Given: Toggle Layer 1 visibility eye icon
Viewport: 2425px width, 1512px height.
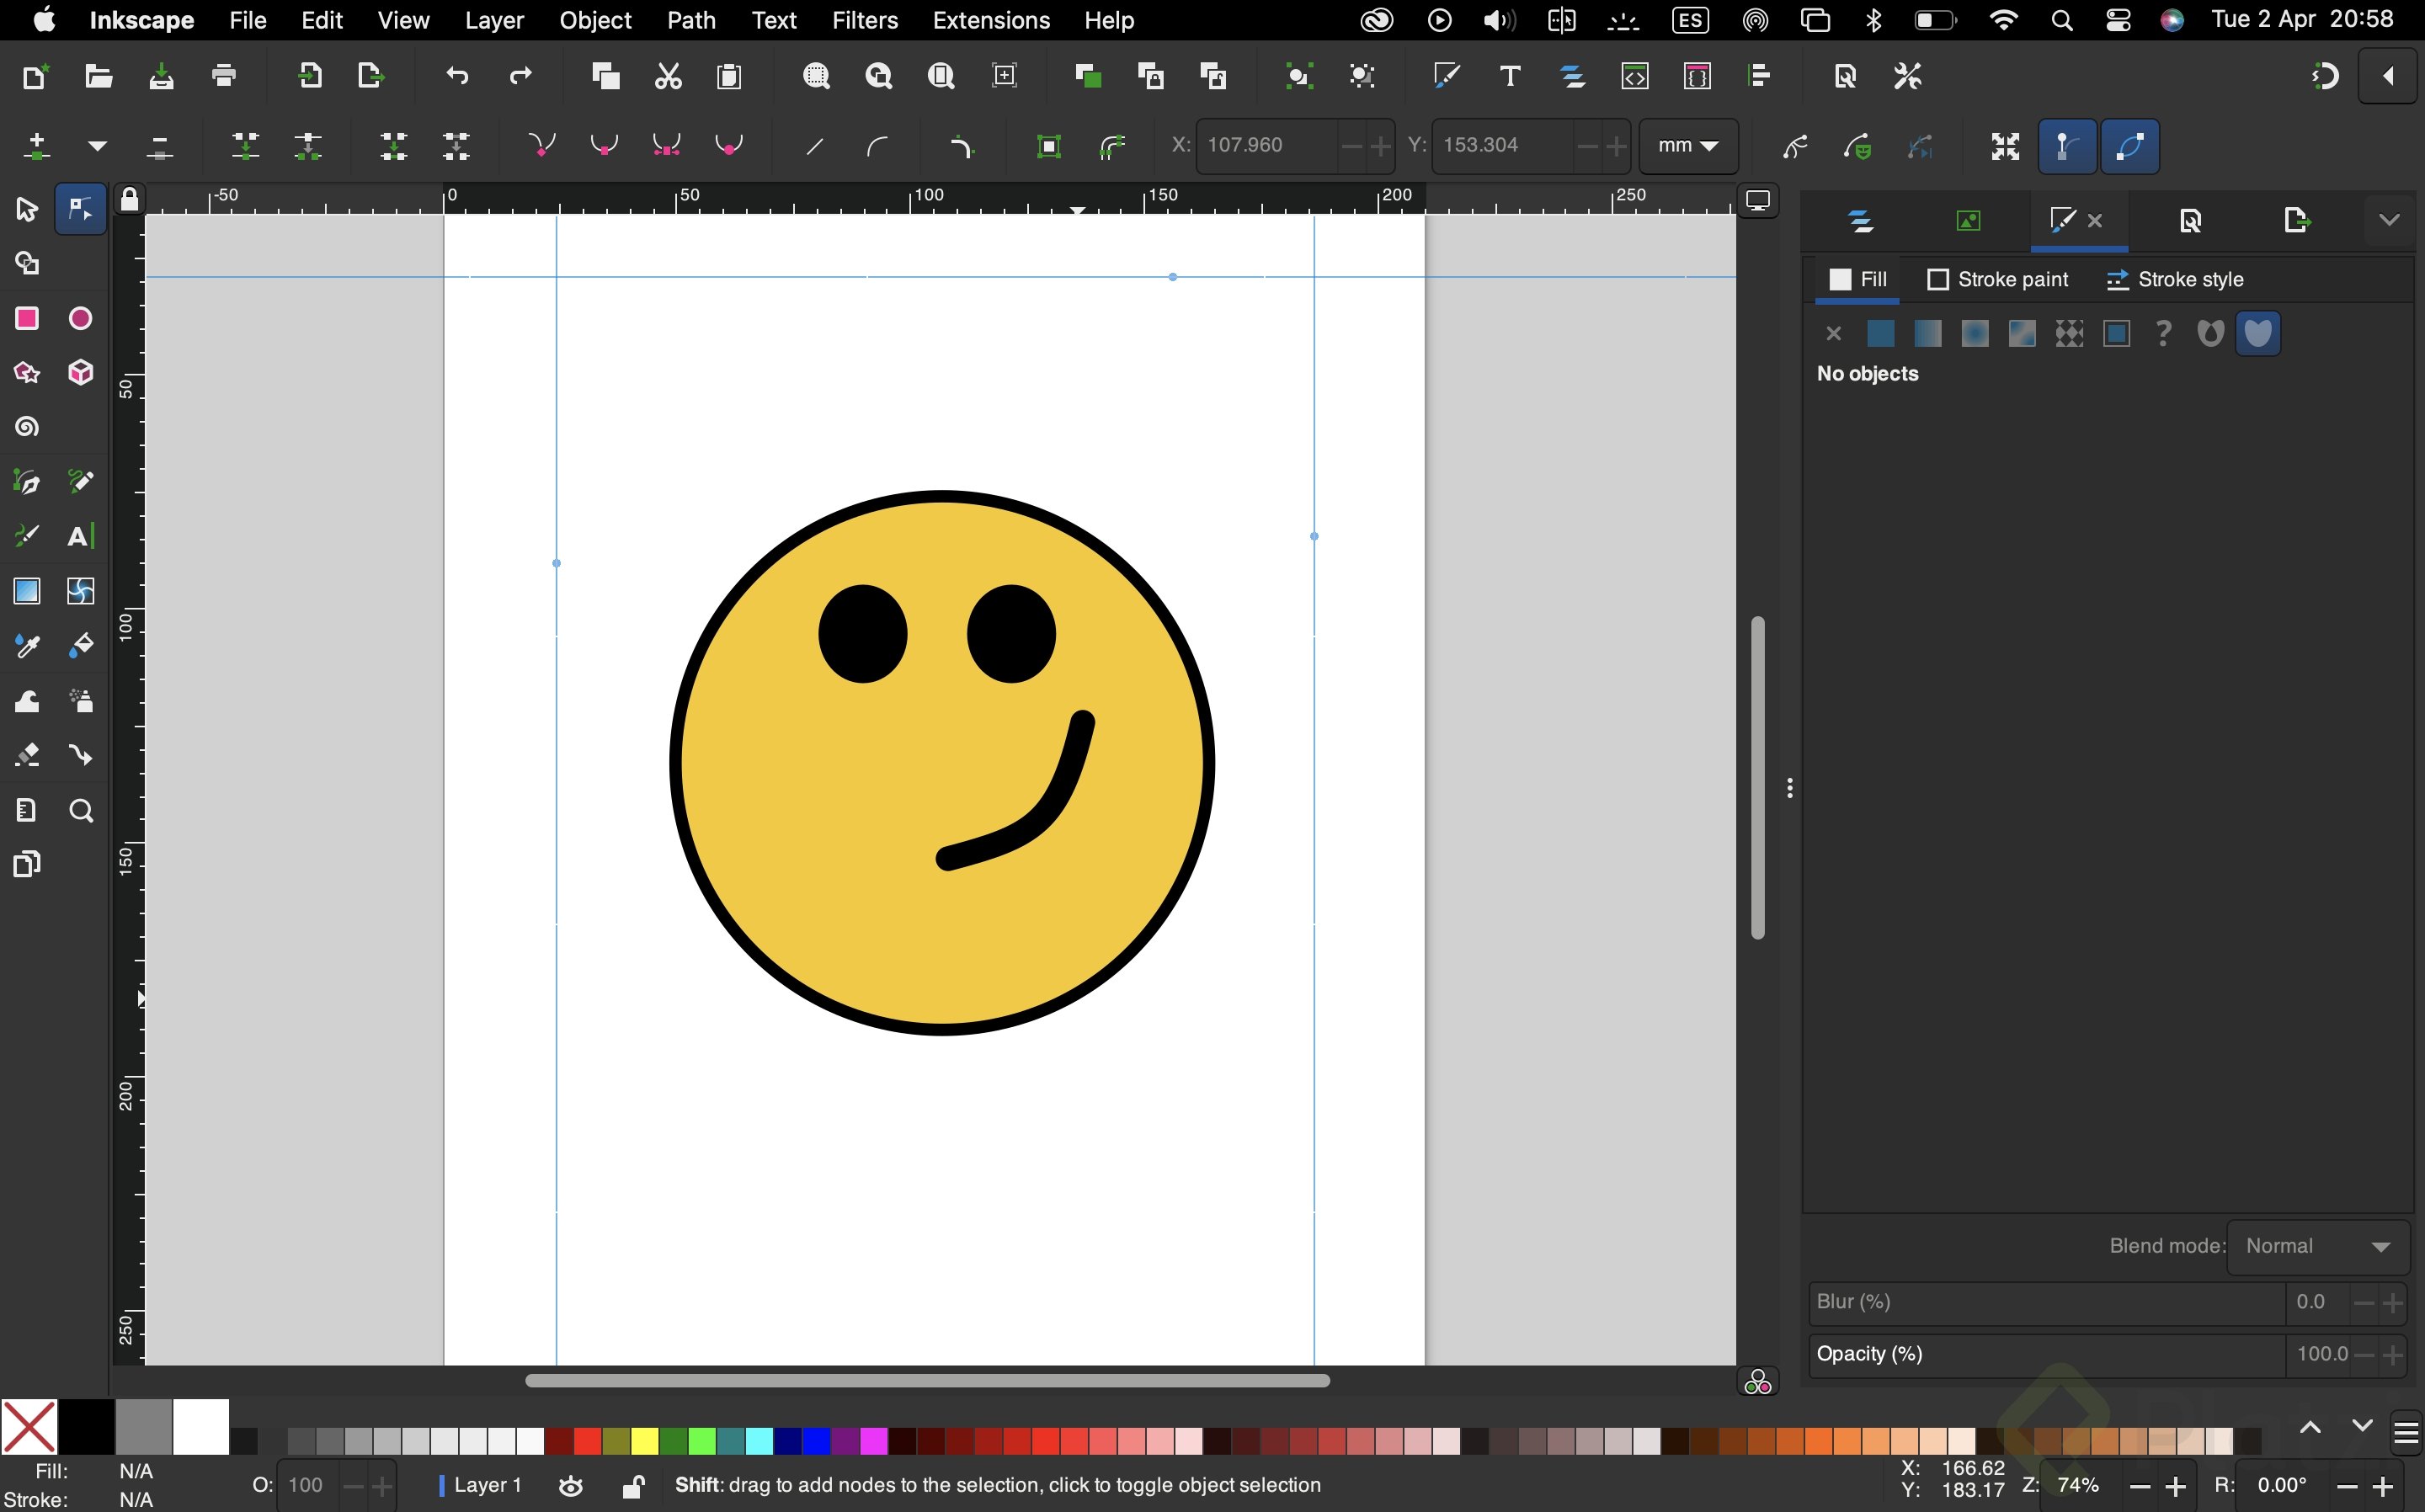Looking at the screenshot, I should point(571,1486).
